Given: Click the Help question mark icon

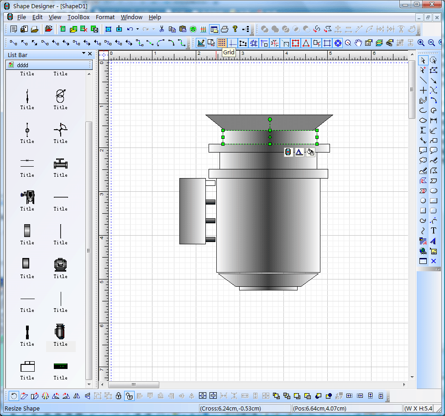Looking at the screenshot, I should pos(235,29).
